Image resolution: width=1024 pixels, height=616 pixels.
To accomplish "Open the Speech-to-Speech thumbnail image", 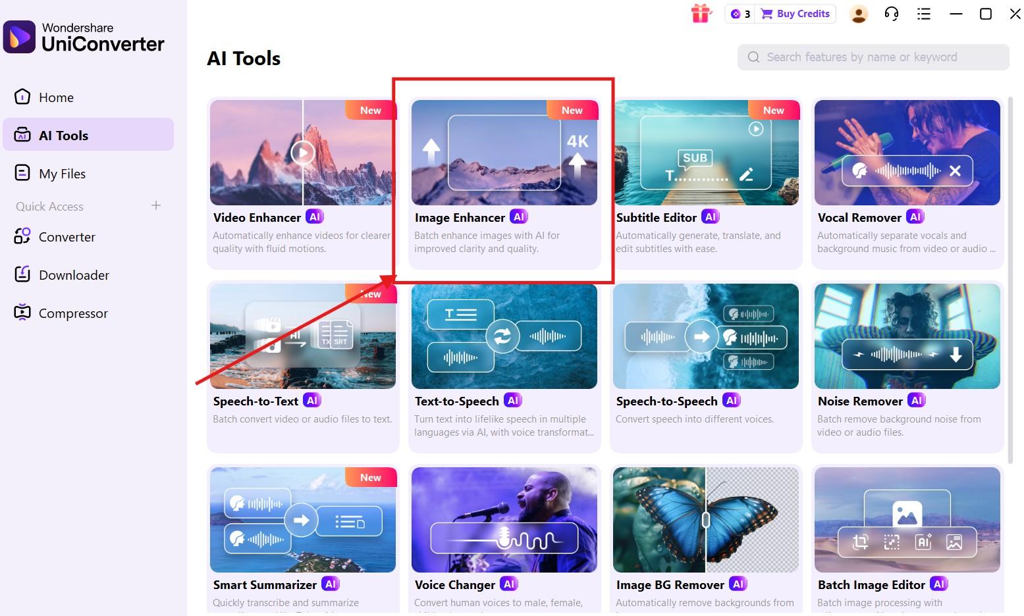I will click(x=706, y=336).
